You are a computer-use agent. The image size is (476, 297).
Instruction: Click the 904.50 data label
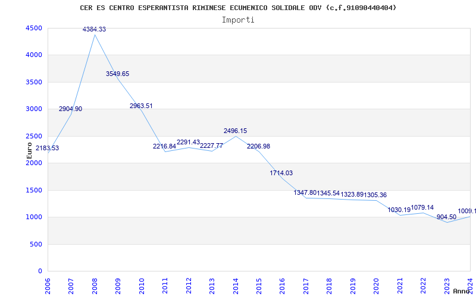tap(446, 217)
